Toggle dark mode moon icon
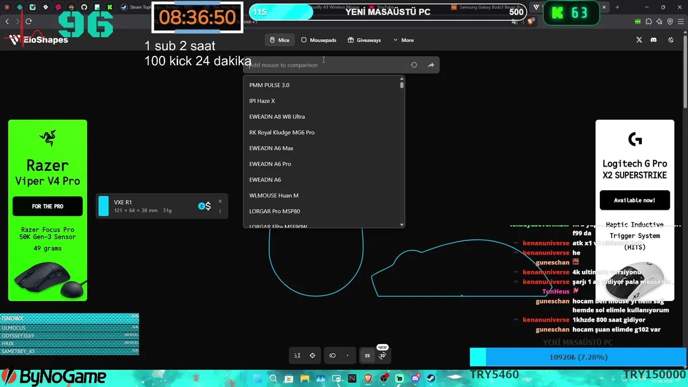The width and height of the screenshot is (688, 387). click(x=671, y=40)
